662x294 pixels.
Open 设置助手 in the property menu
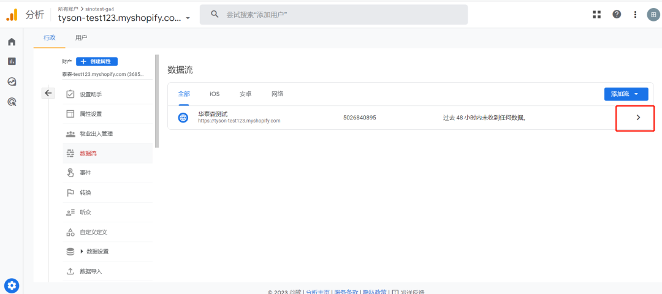pyautogui.click(x=91, y=94)
